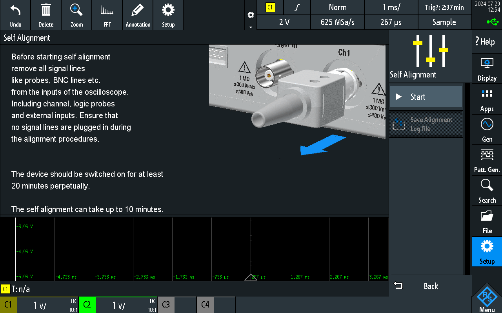Select the Setup item in sidebar

(x=487, y=252)
